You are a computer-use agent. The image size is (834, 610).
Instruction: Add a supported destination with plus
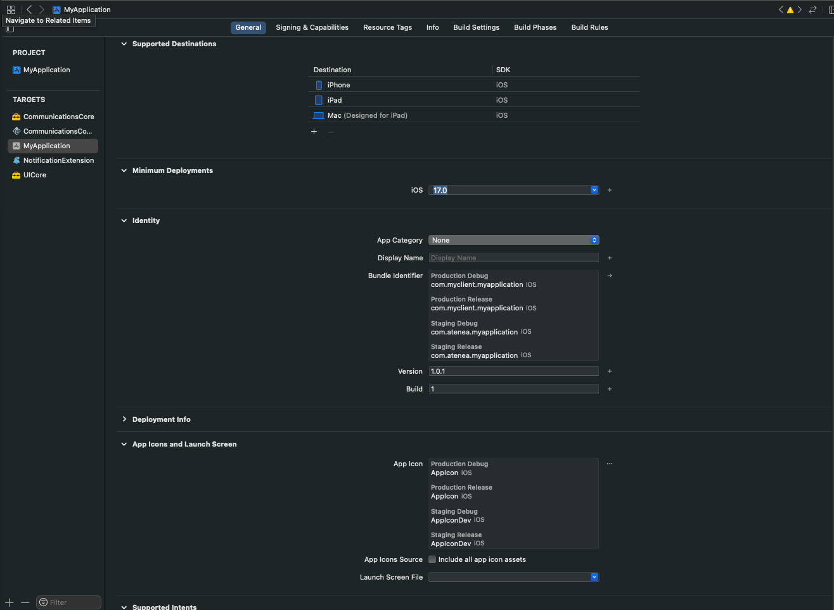point(314,132)
